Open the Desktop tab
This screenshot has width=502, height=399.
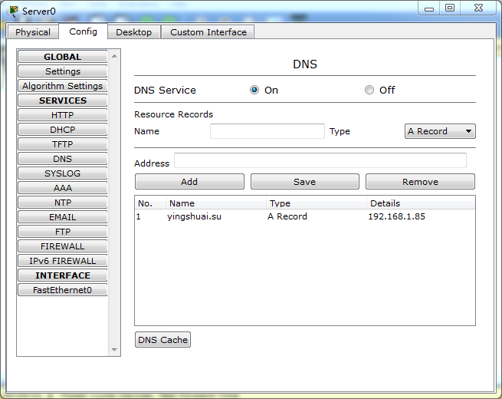click(x=134, y=32)
